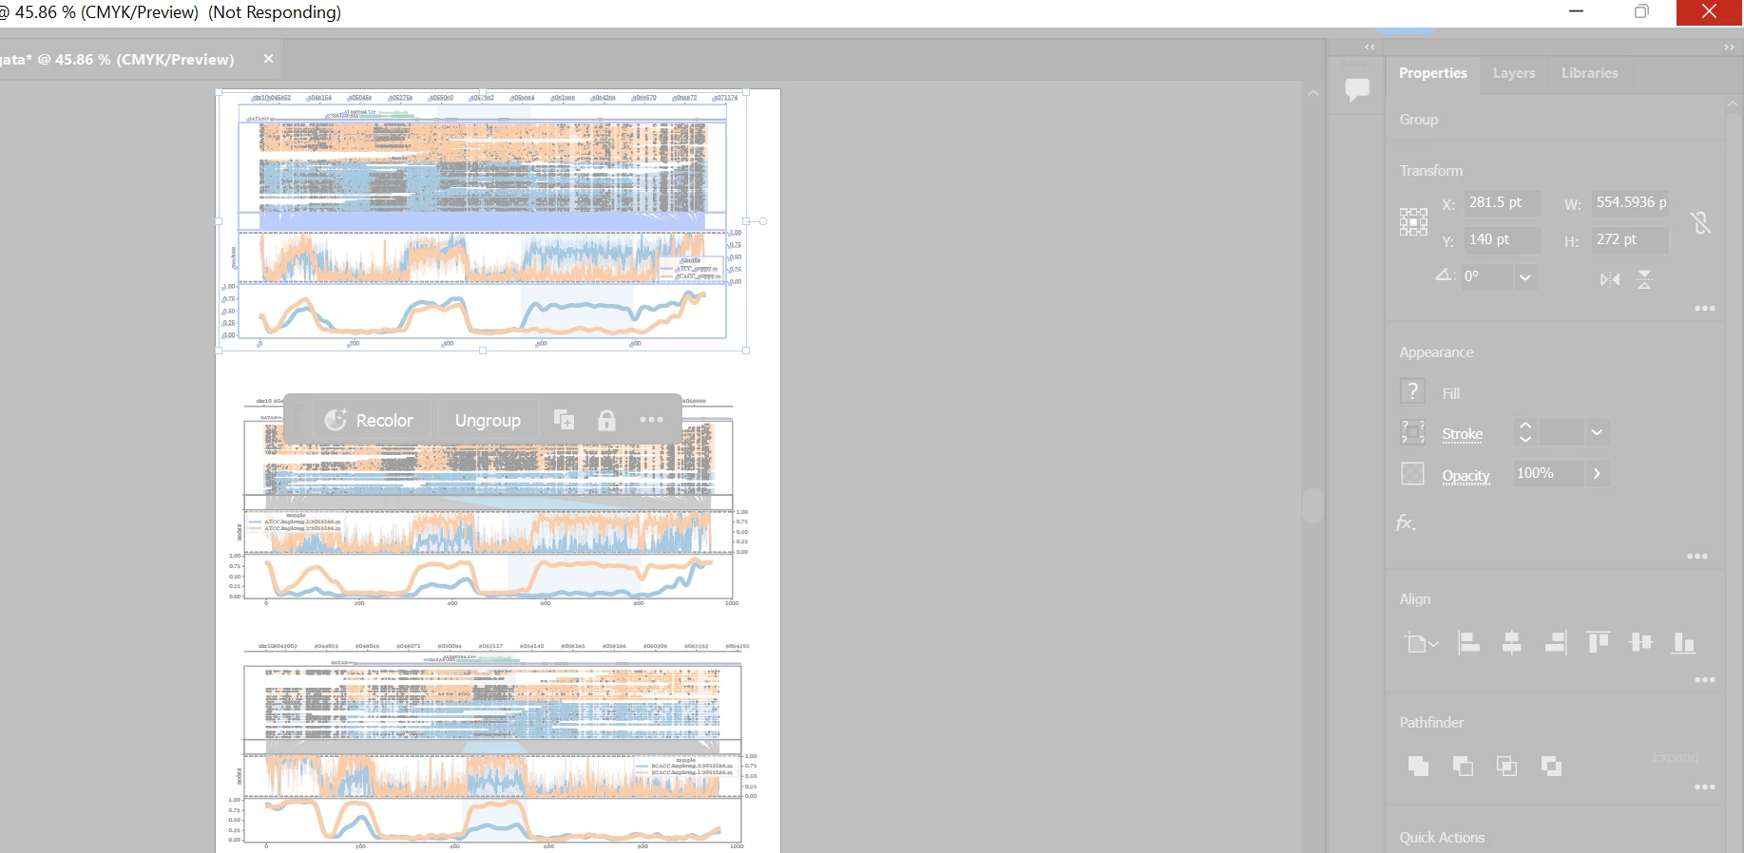Screen dimensions: 1744x853
Task: Switch to the Layers tab
Action: [1514, 73]
